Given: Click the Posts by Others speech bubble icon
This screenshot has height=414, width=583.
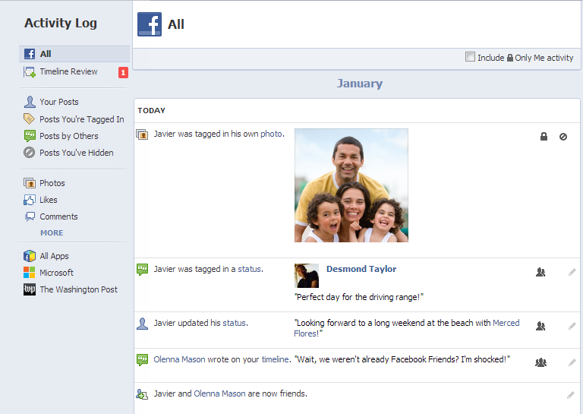Looking at the screenshot, I should click(30, 136).
